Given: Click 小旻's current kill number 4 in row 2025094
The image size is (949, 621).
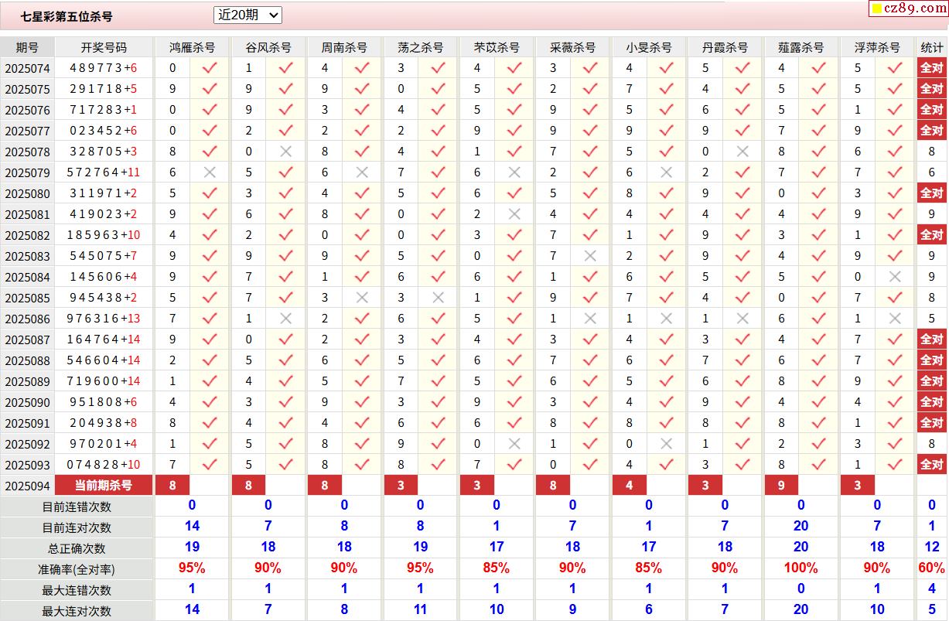Looking at the screenshot, I should coord(630,486).
